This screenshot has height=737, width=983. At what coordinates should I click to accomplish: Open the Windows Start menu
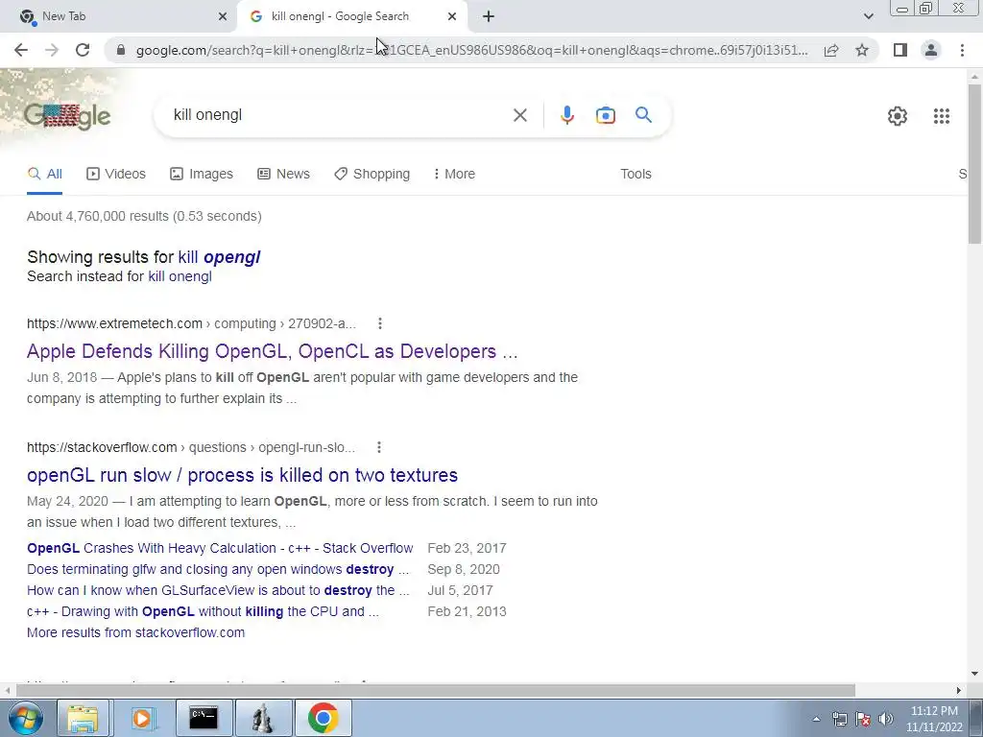(26, 718)
